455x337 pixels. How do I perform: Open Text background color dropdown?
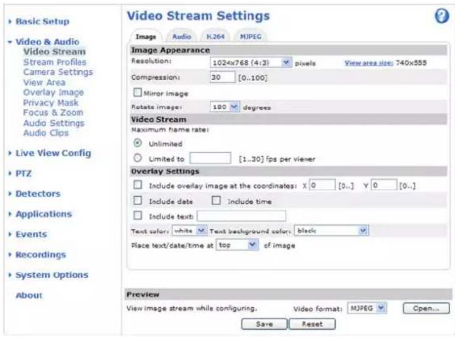[332, 231]
